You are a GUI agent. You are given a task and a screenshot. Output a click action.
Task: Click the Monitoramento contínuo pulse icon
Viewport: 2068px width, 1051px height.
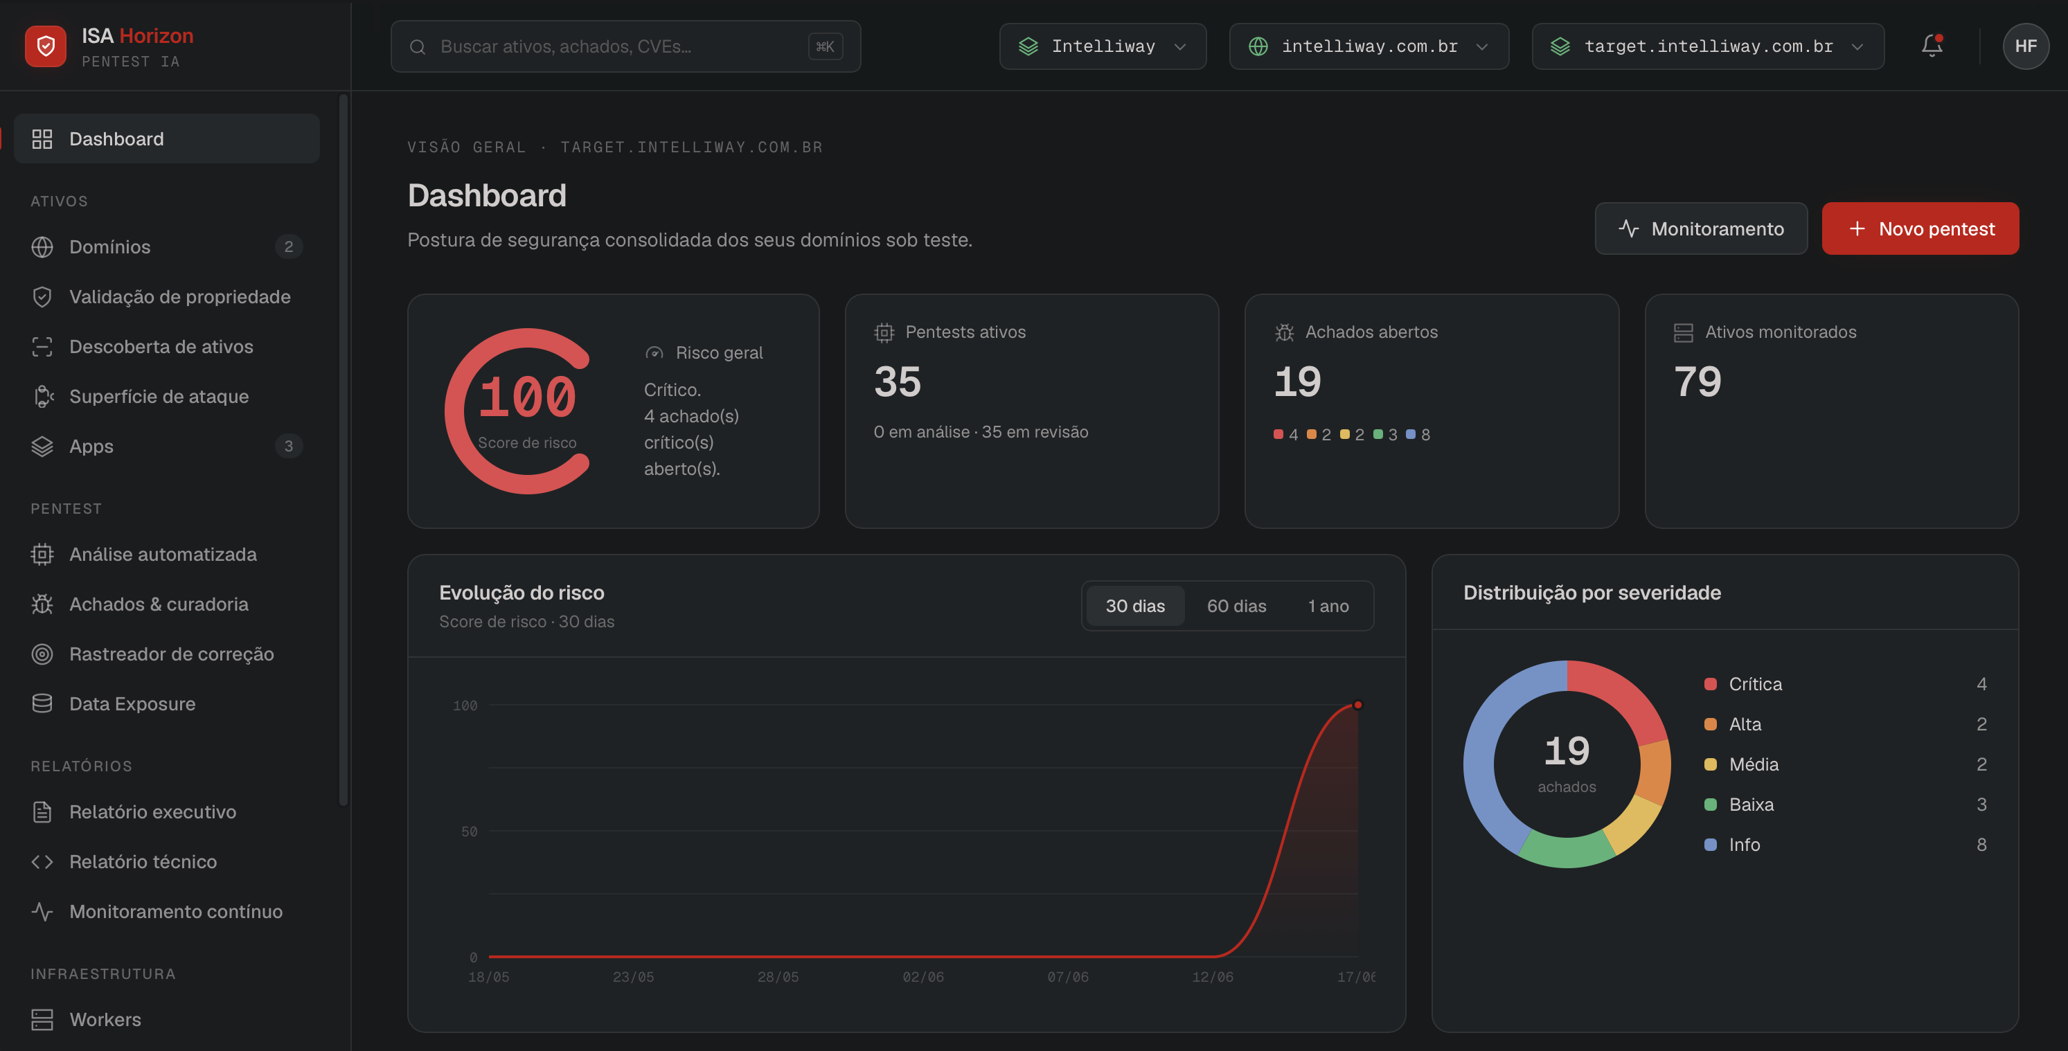(x=42, y=911)
